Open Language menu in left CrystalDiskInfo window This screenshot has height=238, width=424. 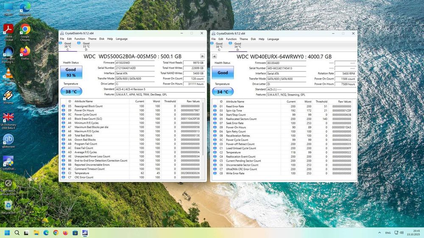click(x=122, y=39)
